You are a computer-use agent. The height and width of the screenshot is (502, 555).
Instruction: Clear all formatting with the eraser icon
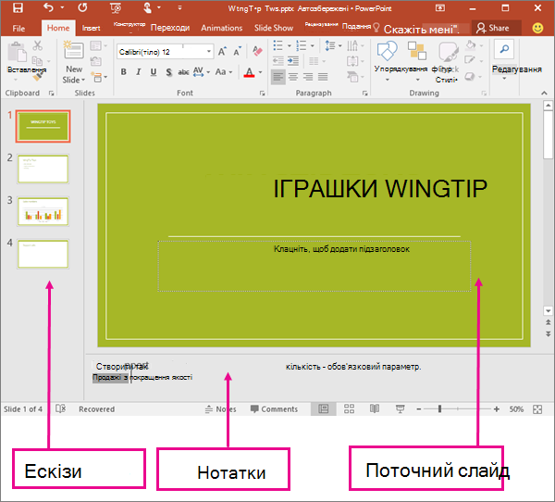click(x=257, y=52)
